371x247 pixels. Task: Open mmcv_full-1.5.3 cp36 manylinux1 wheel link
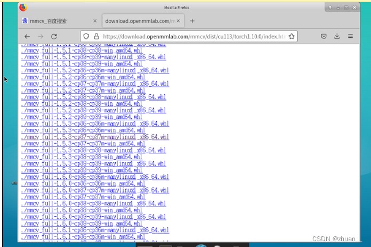click(95, 123)
